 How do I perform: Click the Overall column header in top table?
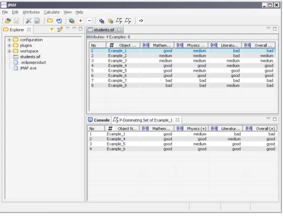tap(259, 46)
